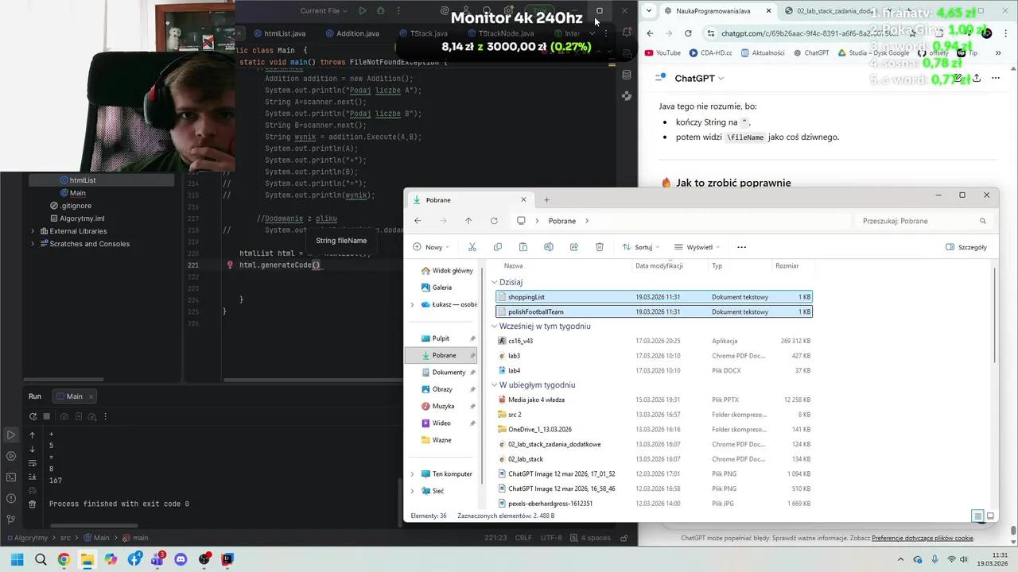Toggle the Szczegóły details pane
The width and height of the screenshot is (1018, 572).
966,247
